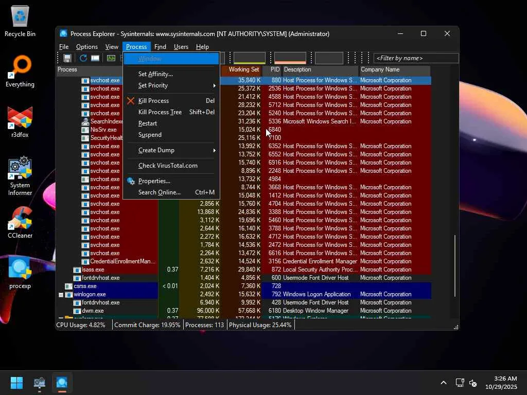The width and height of the screenshot is (527, 395).
Task: Open the Find menu
Action: (160, 47)
